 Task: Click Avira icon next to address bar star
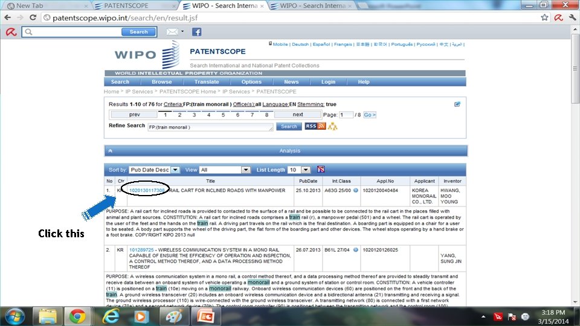coord(558,18)
